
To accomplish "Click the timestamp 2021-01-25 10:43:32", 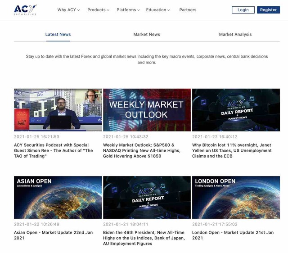I will pos(126,137).
